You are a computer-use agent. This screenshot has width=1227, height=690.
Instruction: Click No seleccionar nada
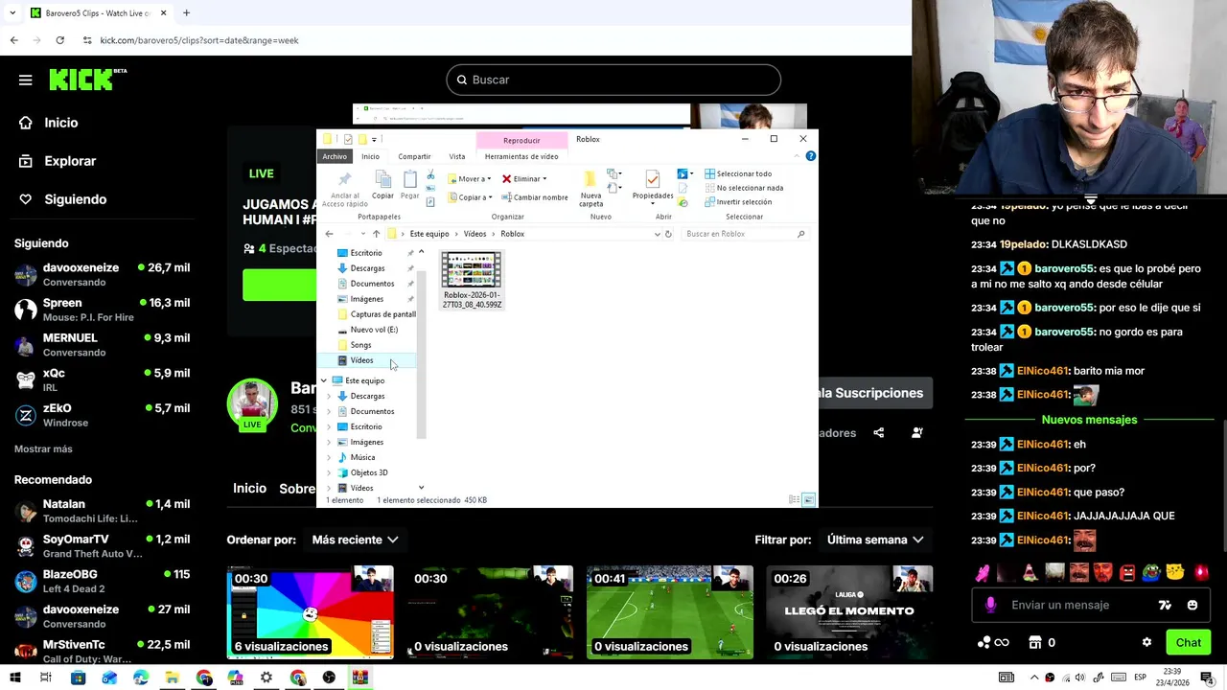(x=744, y=188)
